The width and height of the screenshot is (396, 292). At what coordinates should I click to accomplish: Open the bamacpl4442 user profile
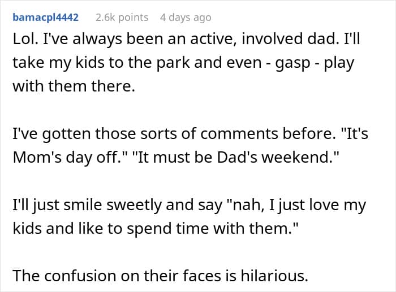pyautogui.click(x=45, y=18)
